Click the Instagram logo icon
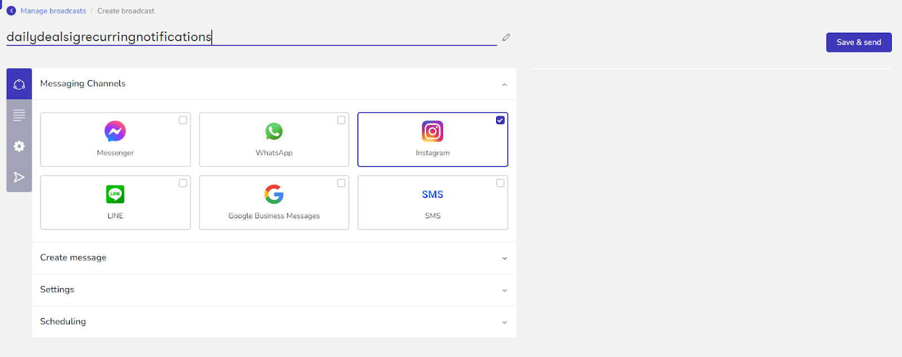902x357 pixels. [432, 131]
